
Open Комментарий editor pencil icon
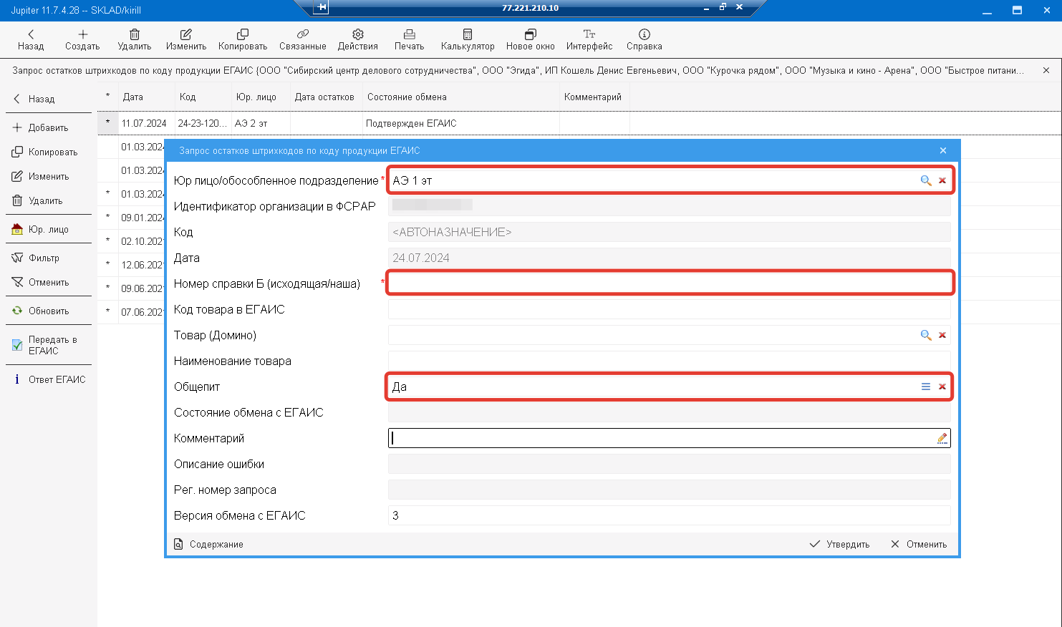[942, 438]
